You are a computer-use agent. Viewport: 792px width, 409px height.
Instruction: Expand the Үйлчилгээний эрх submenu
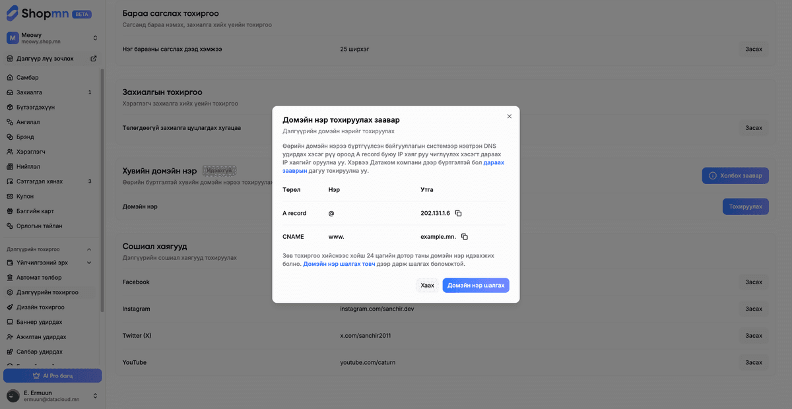[x=89, y=263]
